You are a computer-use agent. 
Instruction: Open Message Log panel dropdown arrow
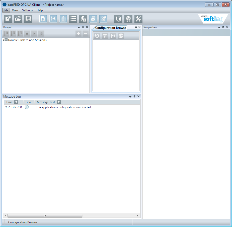pos(130,97)
